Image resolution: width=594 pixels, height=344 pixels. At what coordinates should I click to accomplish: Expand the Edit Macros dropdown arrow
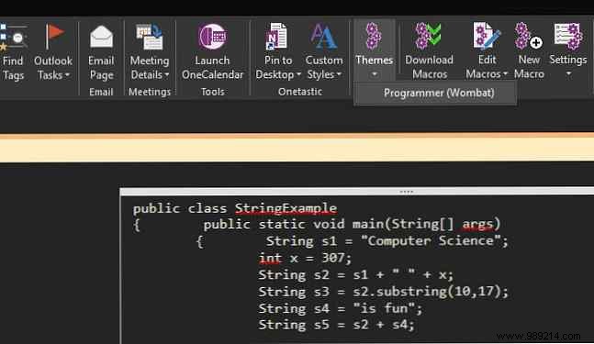[x=505, y=74]
